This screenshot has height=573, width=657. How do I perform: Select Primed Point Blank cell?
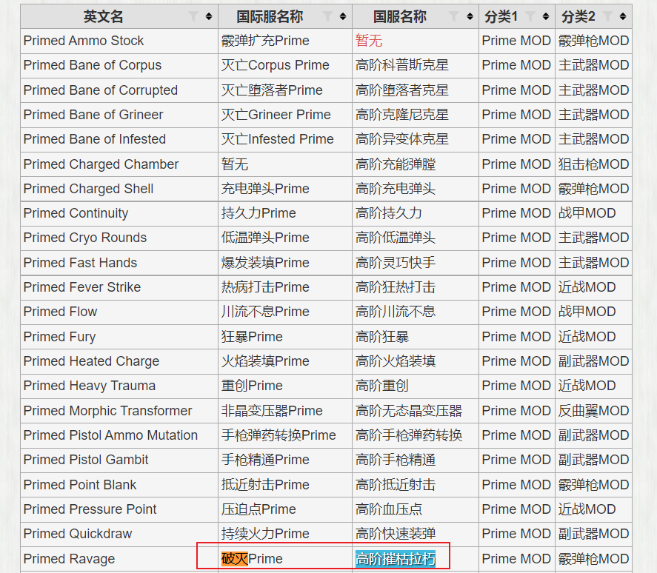(119, 485)
